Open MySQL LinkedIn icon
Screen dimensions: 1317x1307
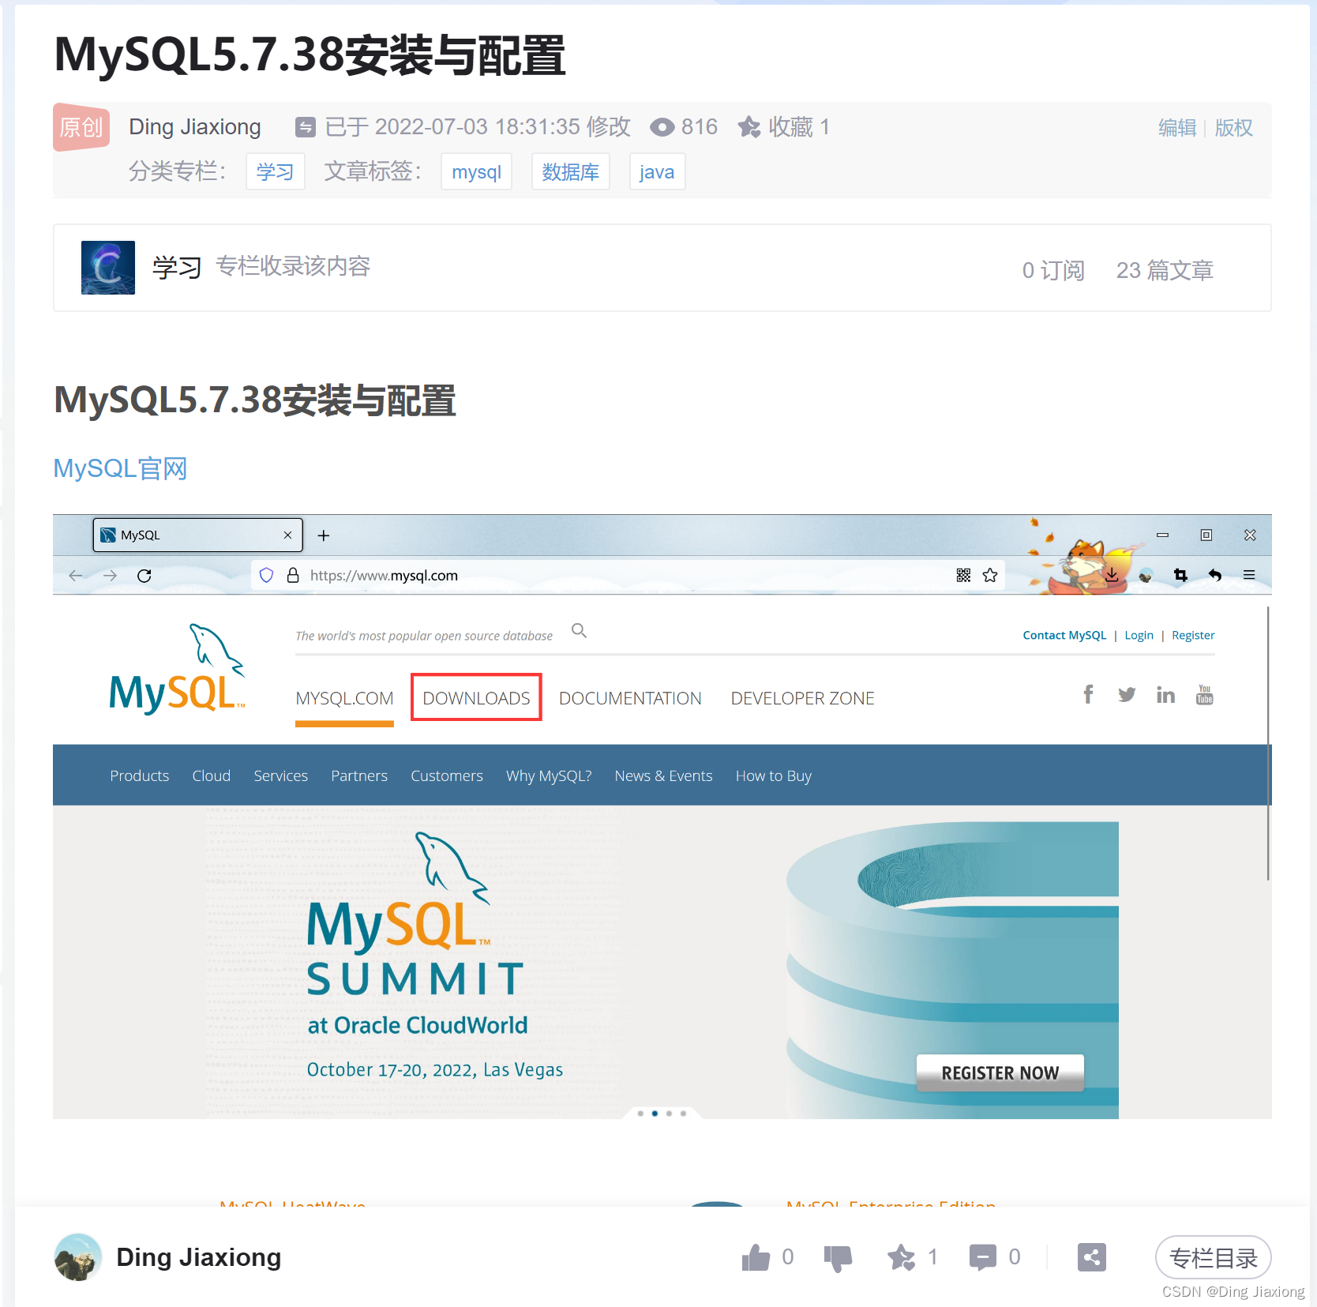coord(1165,695)
